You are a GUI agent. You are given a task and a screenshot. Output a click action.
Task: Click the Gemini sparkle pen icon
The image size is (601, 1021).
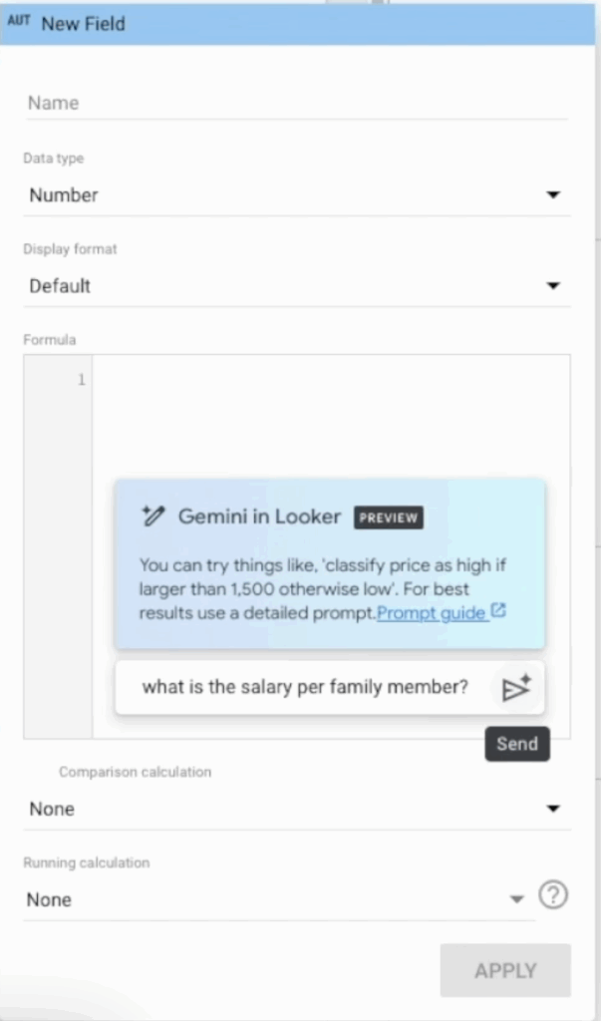pos(152,516)
